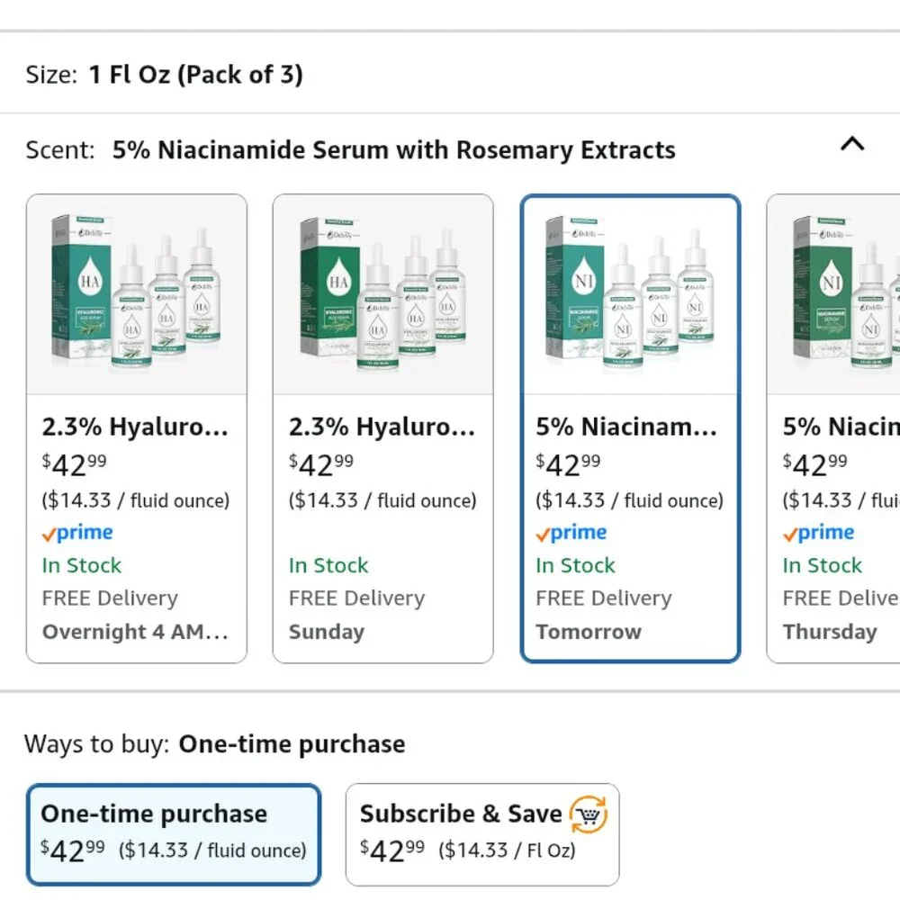Choose the Subscribe & Save option

point(481,833)
